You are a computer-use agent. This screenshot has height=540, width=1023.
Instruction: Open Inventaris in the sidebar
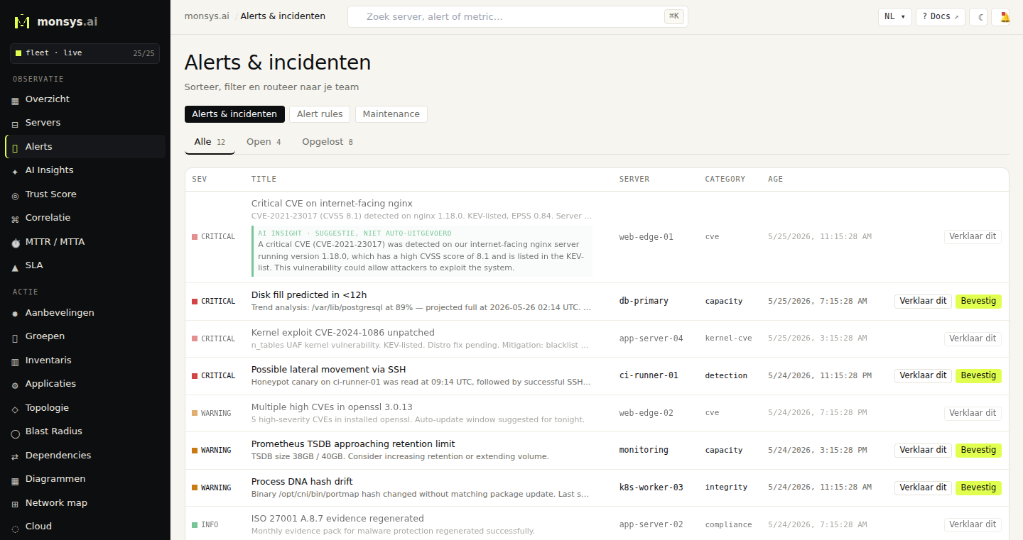(85, 360)
